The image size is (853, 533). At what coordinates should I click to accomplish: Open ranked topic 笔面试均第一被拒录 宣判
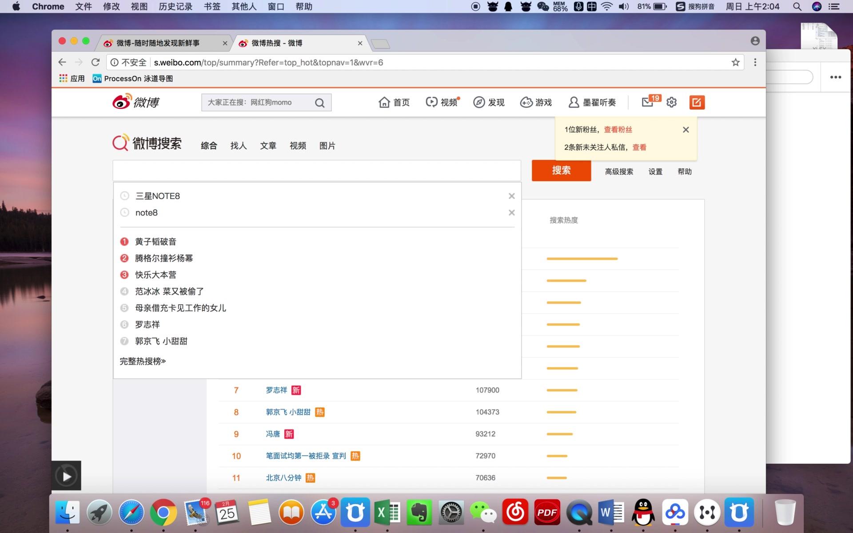click(x=306, y=456)
